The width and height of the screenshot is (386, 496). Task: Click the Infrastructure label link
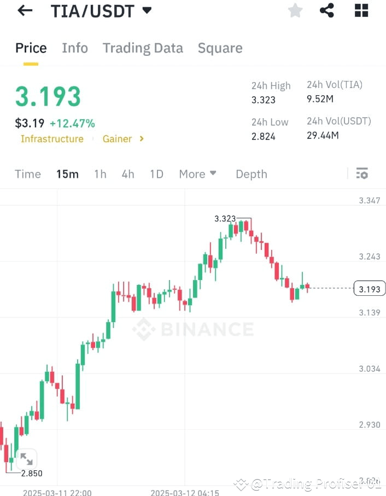52,139
